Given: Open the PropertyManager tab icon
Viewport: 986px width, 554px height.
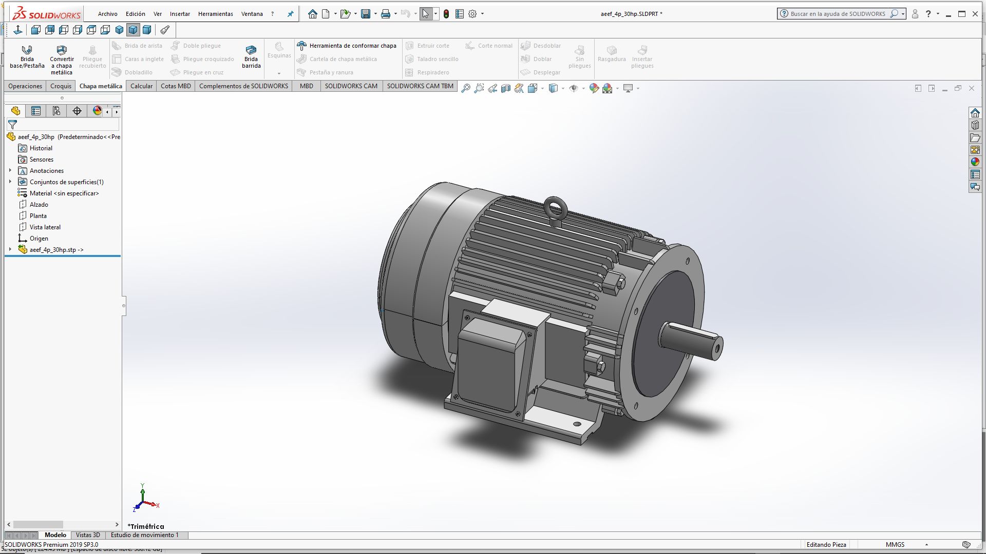Looking at the screenshot, I should click(36, 111).
